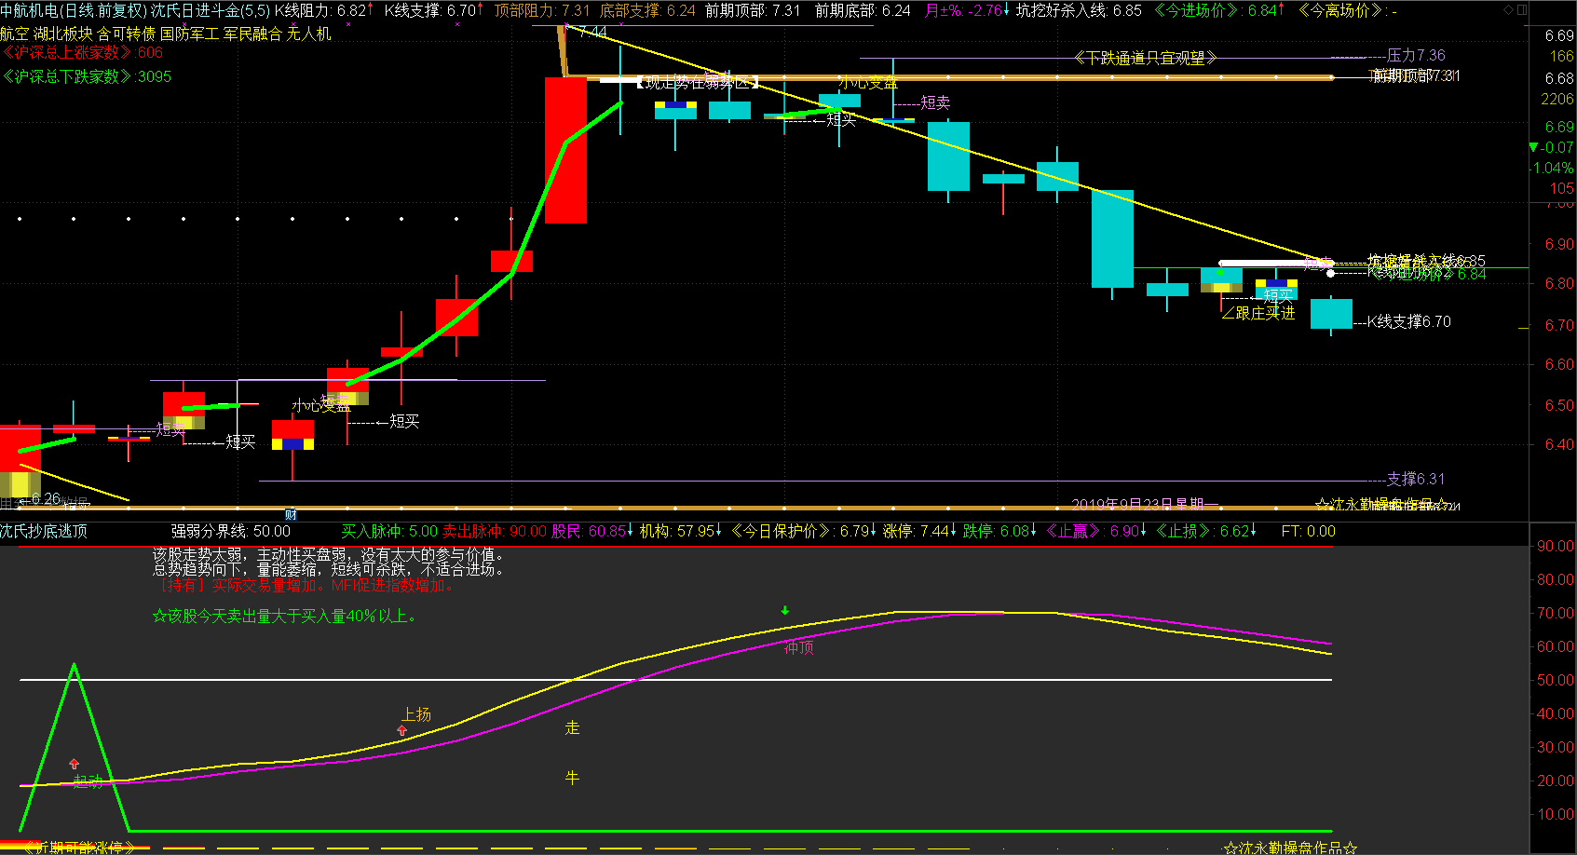Click the green down arrow above 冲顶
Image resolution: width=1577 pixels, height=855 pixels.
pyautogui.click(x=785, y=611)
